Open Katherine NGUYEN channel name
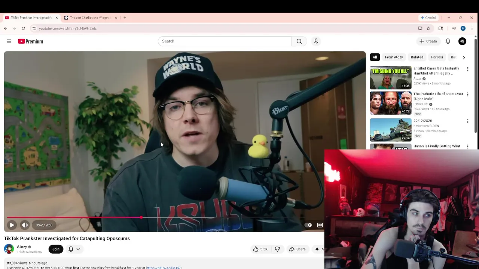 426,126
